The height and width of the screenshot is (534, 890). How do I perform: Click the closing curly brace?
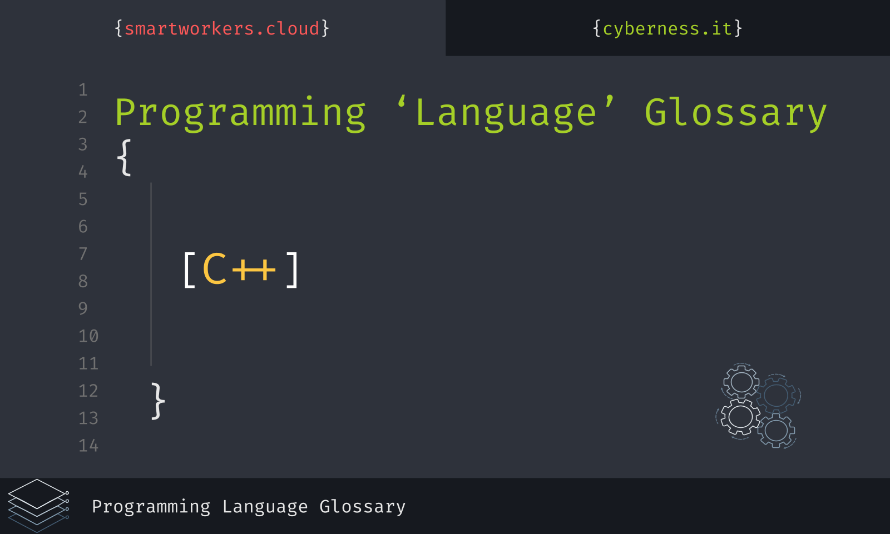coord(158,401)
